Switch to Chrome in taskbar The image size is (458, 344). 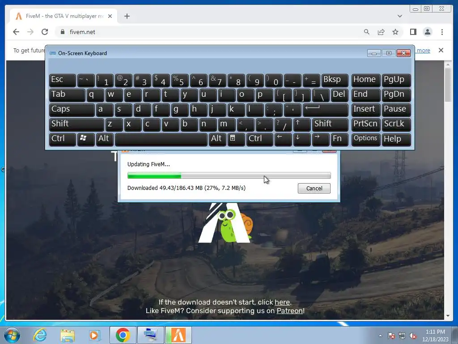pyautogui.click(x=123, y=335)
